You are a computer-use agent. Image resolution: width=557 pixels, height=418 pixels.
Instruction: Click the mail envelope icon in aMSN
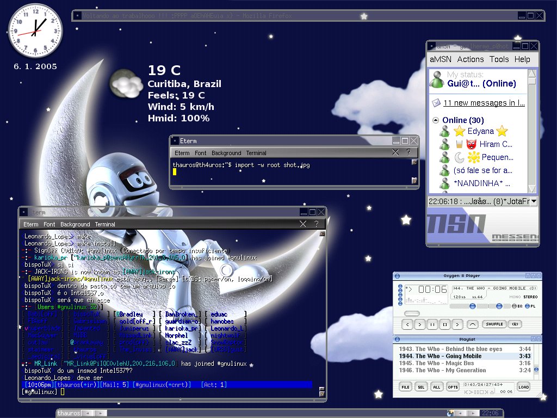[x=436, y=103]
